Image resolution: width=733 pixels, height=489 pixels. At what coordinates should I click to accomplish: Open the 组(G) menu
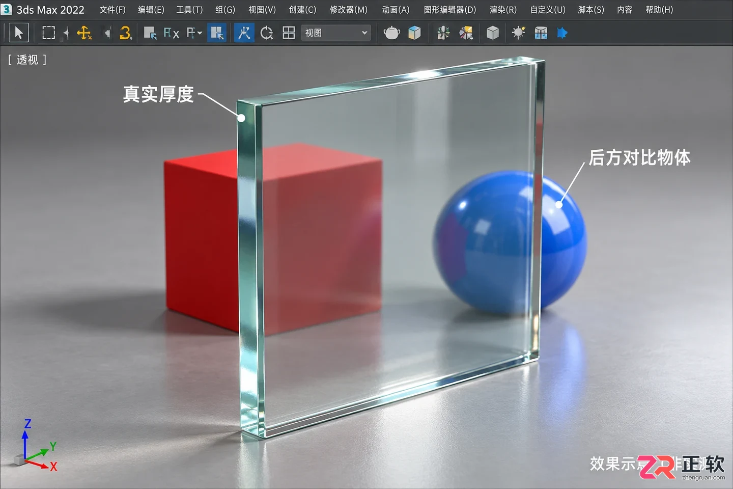click(225, 10)
